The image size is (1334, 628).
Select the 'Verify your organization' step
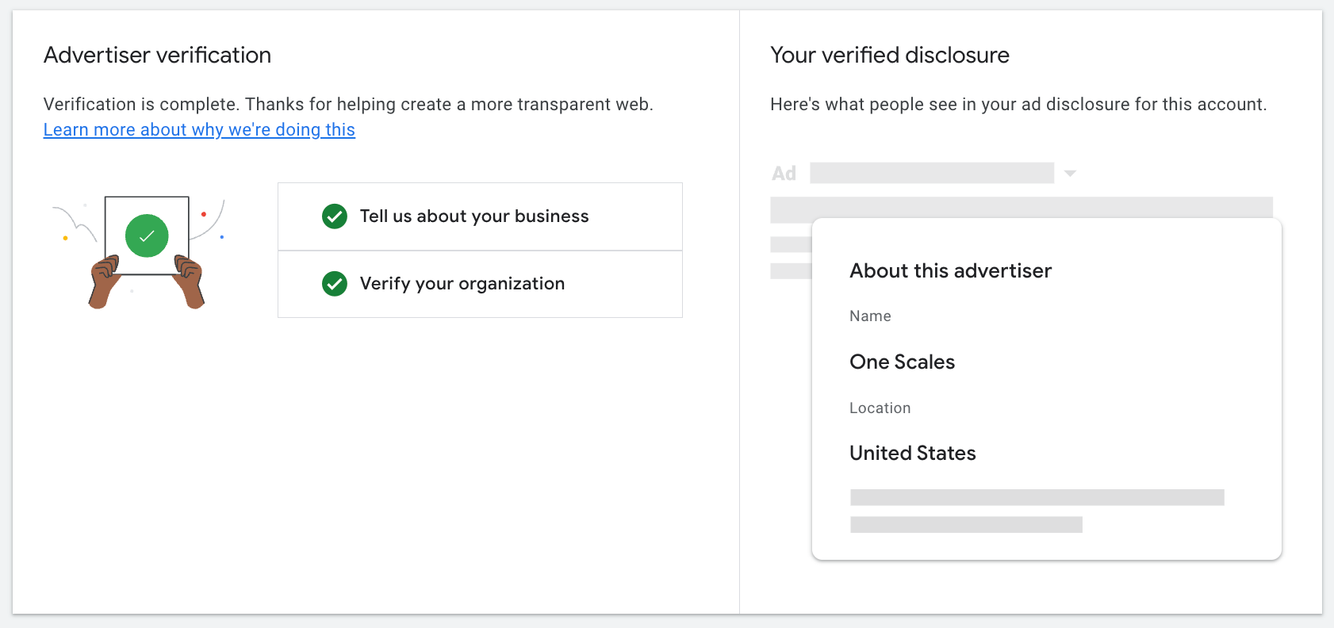point(462,284)
